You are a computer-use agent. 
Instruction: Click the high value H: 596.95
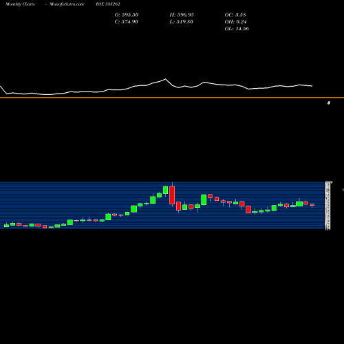coord(182,14)
